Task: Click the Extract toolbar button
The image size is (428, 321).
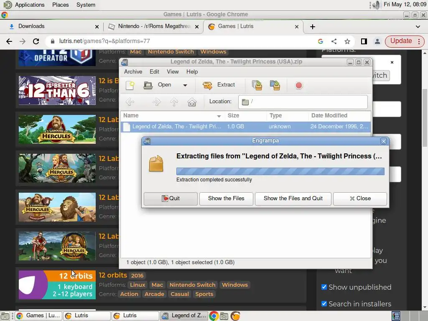Action: 219,85
